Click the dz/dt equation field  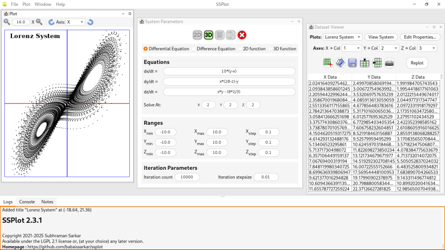(x=229, y=92)
